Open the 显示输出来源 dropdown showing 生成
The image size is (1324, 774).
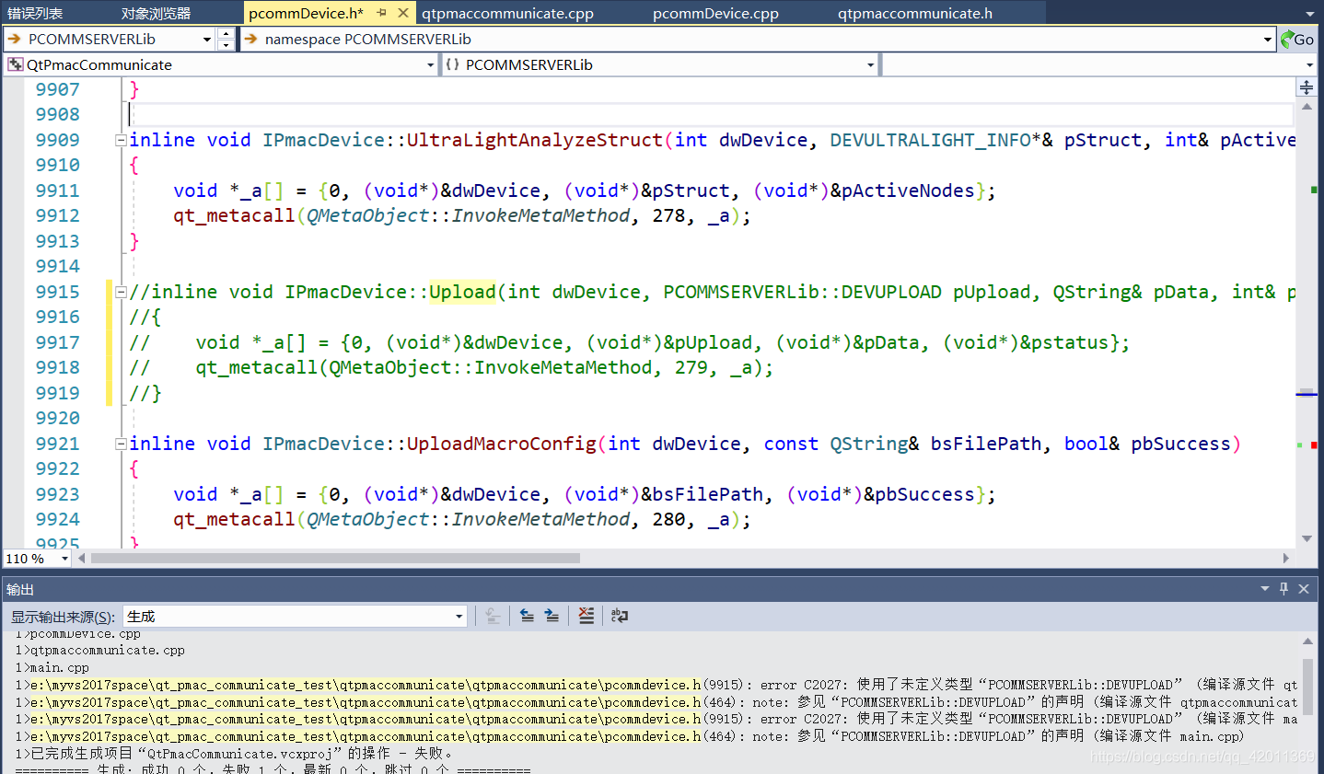[296, 617]
